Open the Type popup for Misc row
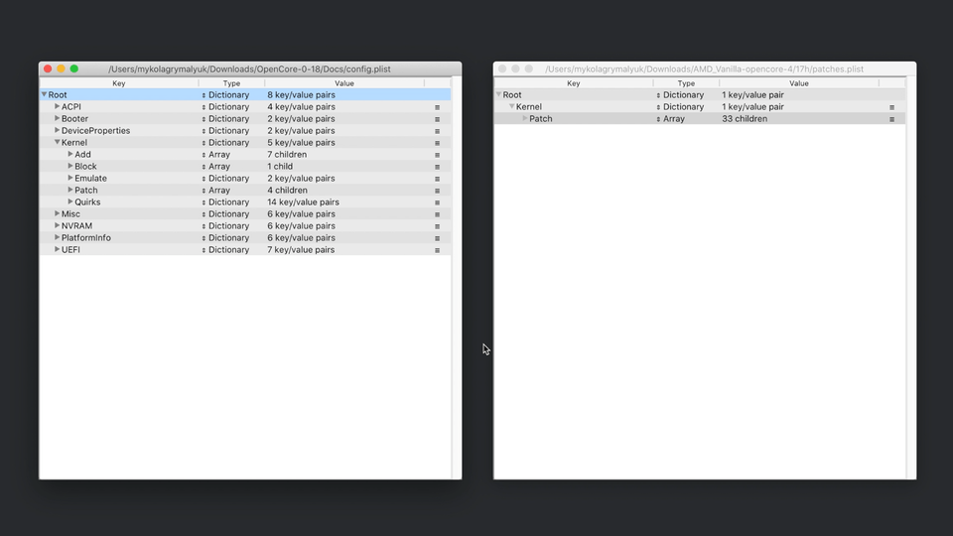 [204, 214]
